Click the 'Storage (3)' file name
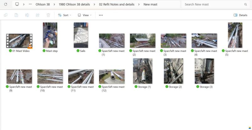The height and width of the screenshot is (130, 252). coord(206,87)
